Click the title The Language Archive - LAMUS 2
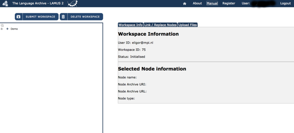294x133 pixels. [38, 3]
